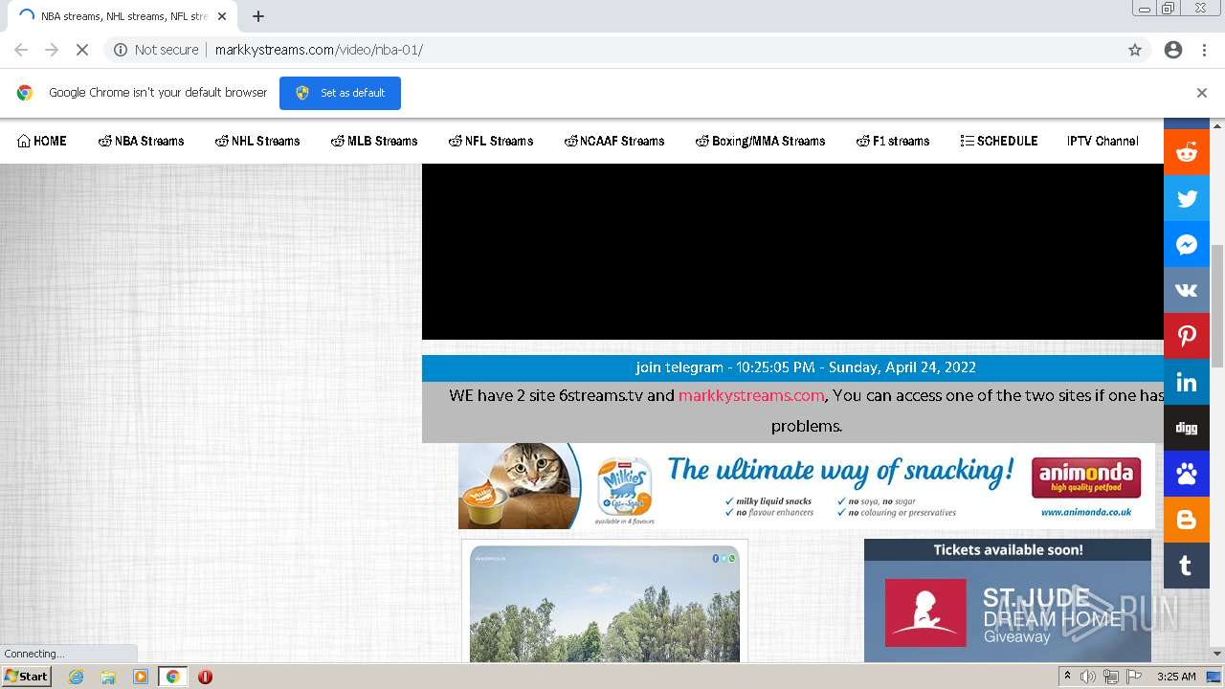Open NCAAF Streams menu item
Image resolution: width=1225 pixels, height=689 pixels.
point(614,141)
